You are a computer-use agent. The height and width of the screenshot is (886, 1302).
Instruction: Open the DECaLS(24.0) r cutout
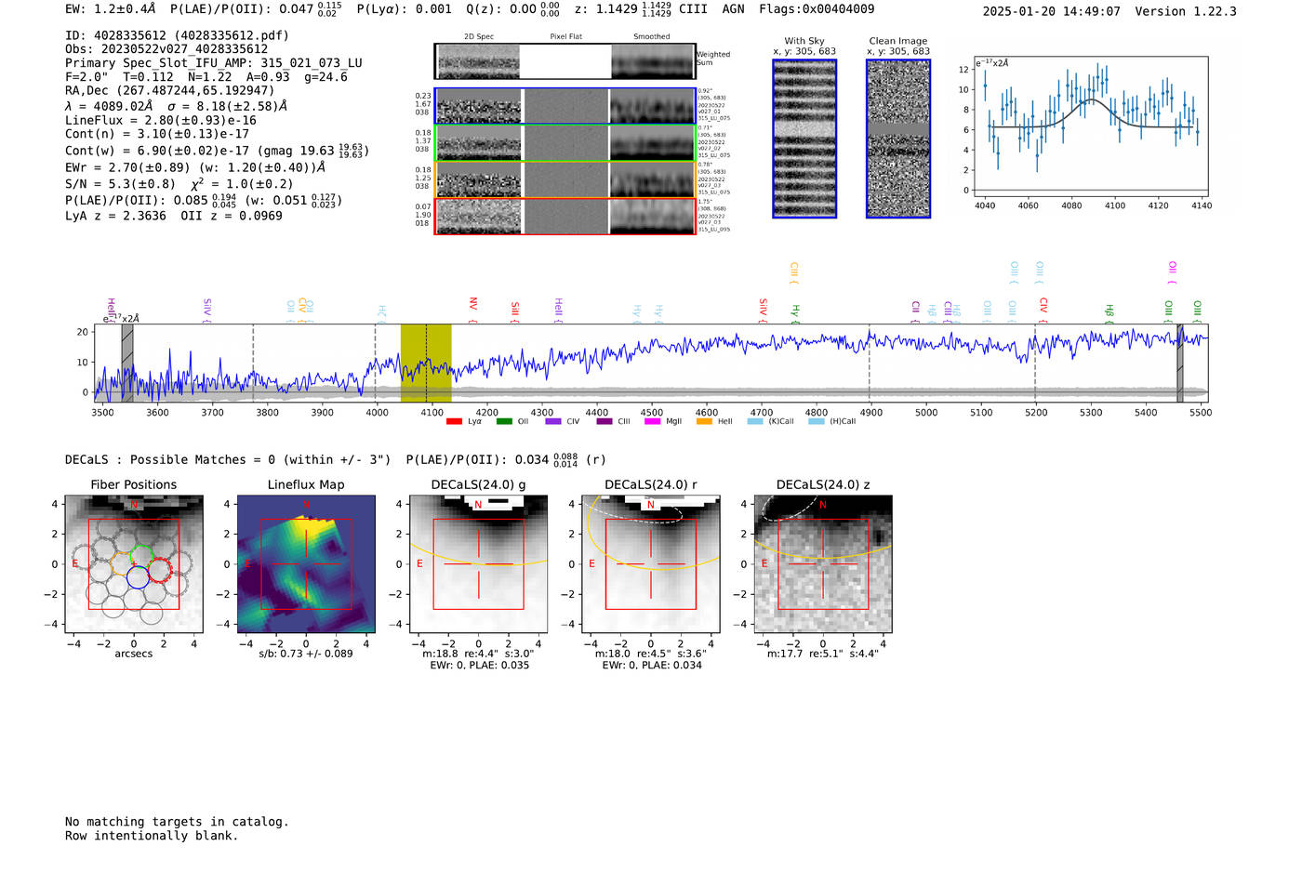pos(650,564)
